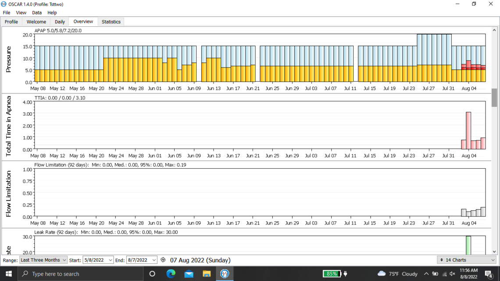Open the Range Last Three Months dropdown
Image resolution: width=500 pixels, height=281 pixels.
(43, 260)
